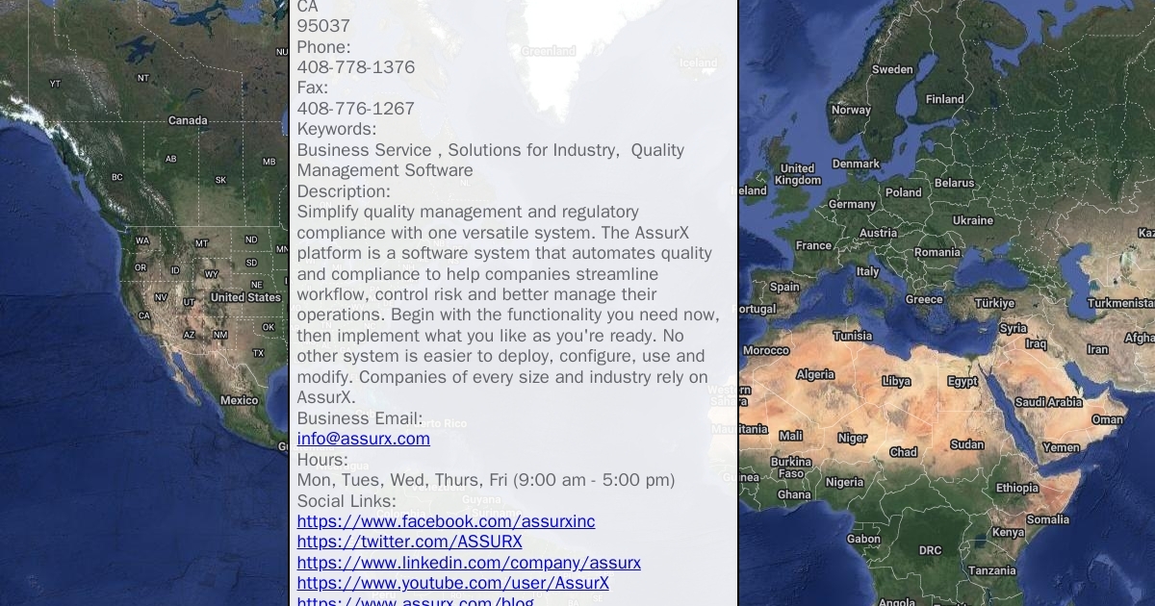Click 'Sweden' on the map
Viewport: 1155px width, 606px height.
[892, 69]
